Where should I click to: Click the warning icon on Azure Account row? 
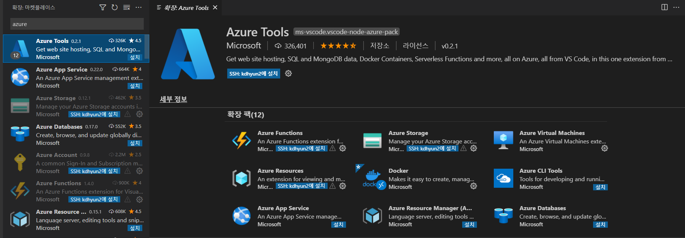pos(128,171)
